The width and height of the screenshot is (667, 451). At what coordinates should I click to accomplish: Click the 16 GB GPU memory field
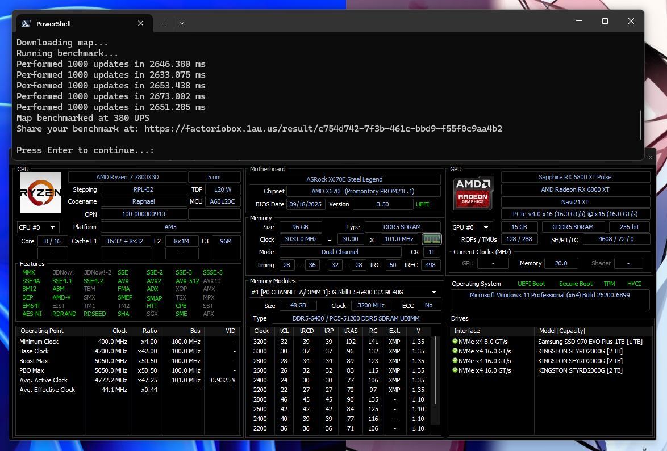[519, 227]
